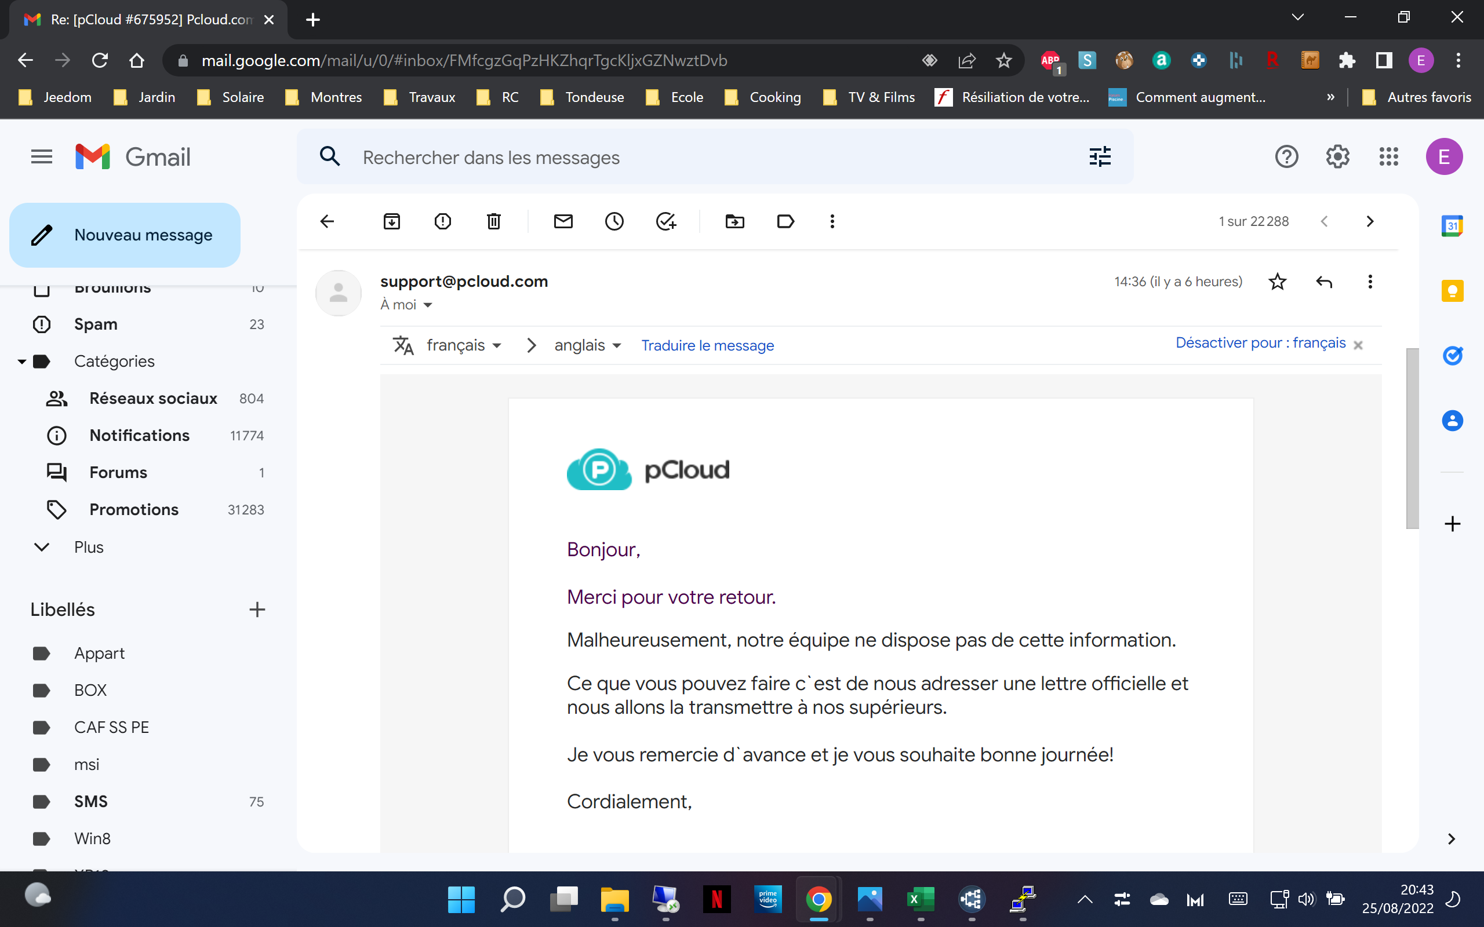Show search filter options
This screenshot has width=1484, height=927.
pyautogui.click(x=1100, y=157)
